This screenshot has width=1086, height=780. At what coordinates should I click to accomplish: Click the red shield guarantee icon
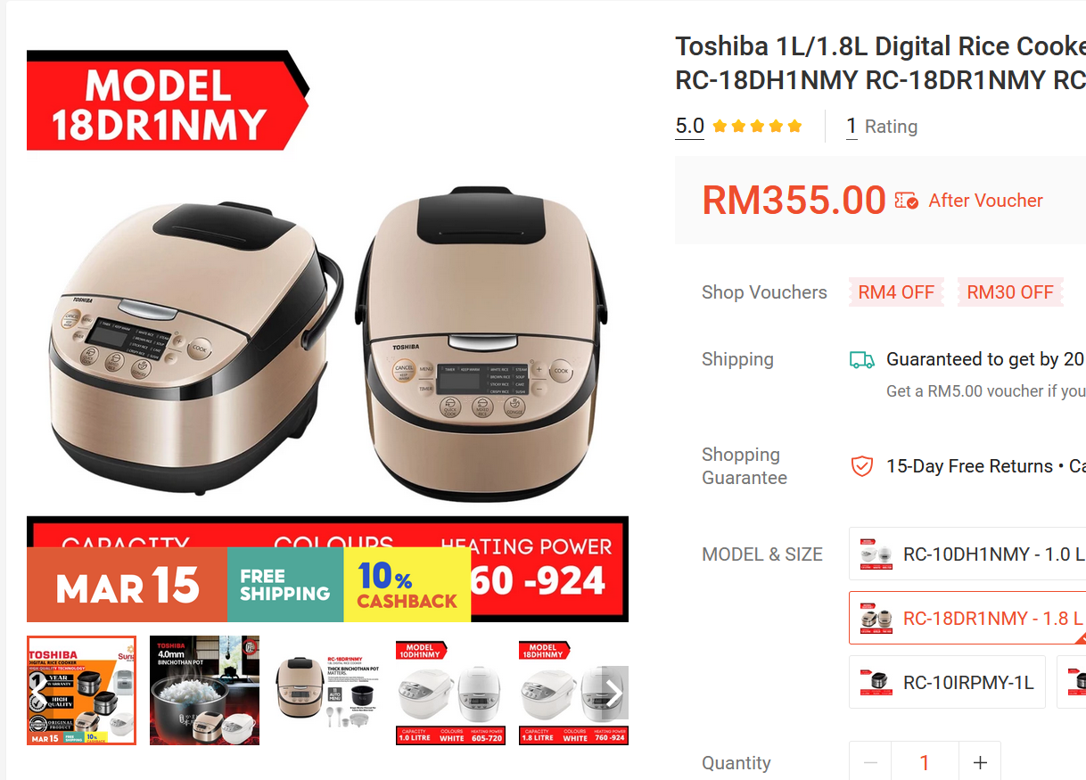(x=861, y=466)
